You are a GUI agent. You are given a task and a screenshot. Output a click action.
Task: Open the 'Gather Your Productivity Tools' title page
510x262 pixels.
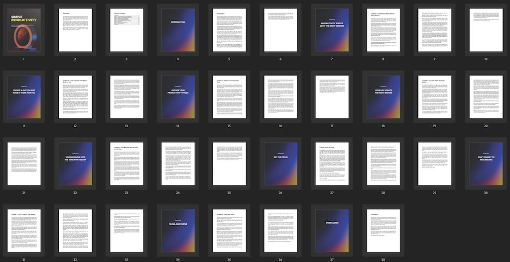(x=178, y=97)
